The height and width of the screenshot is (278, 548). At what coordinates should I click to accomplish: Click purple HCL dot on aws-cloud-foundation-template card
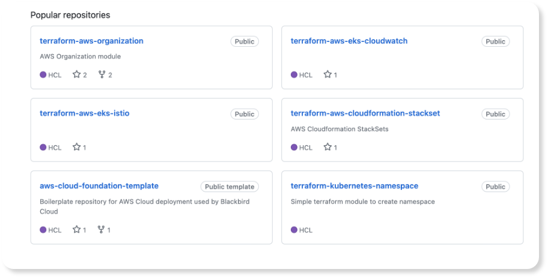[x=43, y=229]
